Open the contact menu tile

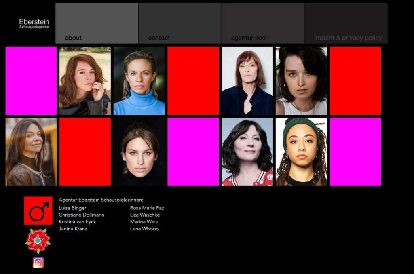[180, 23]
